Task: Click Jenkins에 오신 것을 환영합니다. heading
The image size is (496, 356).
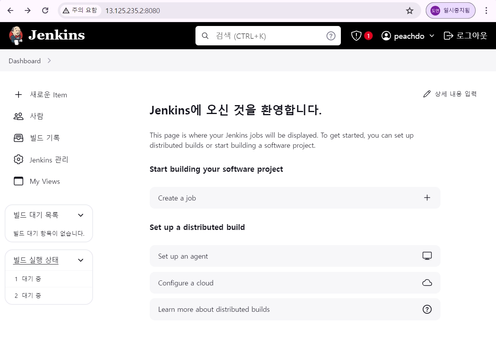Action: [x=236, y=111]
